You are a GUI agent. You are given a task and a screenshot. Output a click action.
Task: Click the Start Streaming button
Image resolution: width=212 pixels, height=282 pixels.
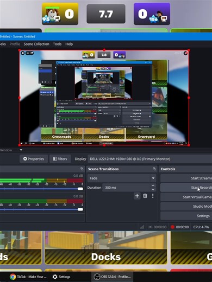click(x=186, y=178)
